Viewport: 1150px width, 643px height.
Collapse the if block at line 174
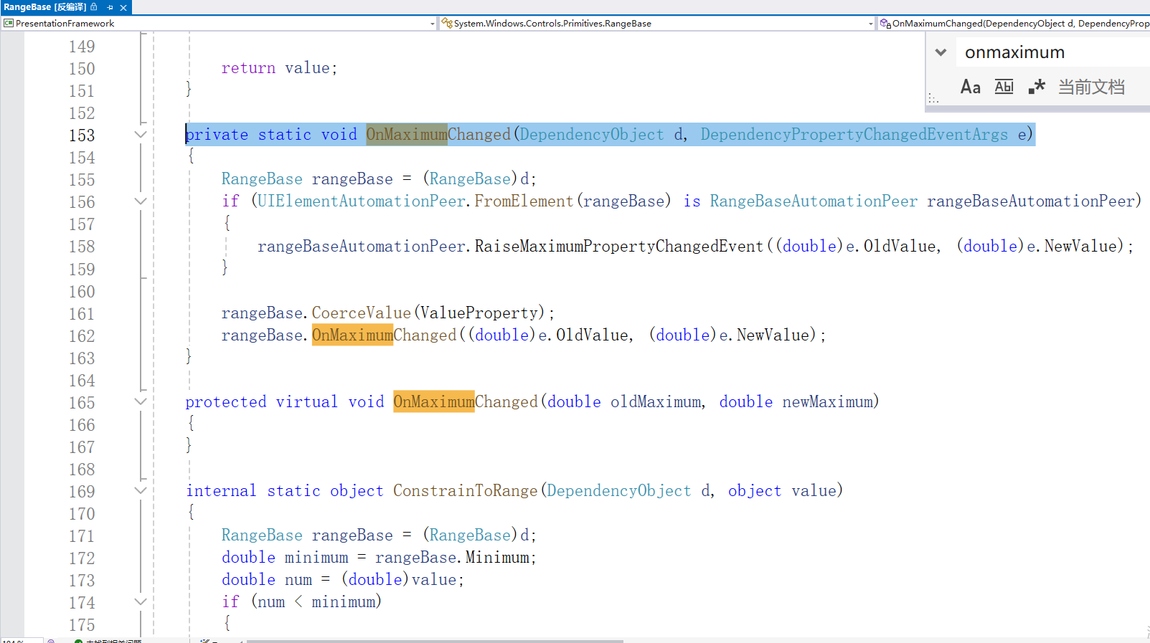141,602
